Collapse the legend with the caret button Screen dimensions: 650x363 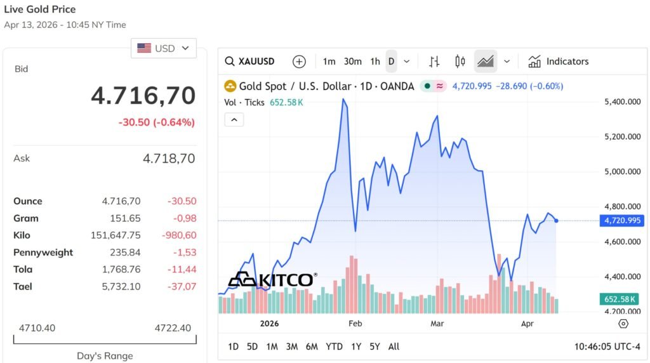coord(234,119)
